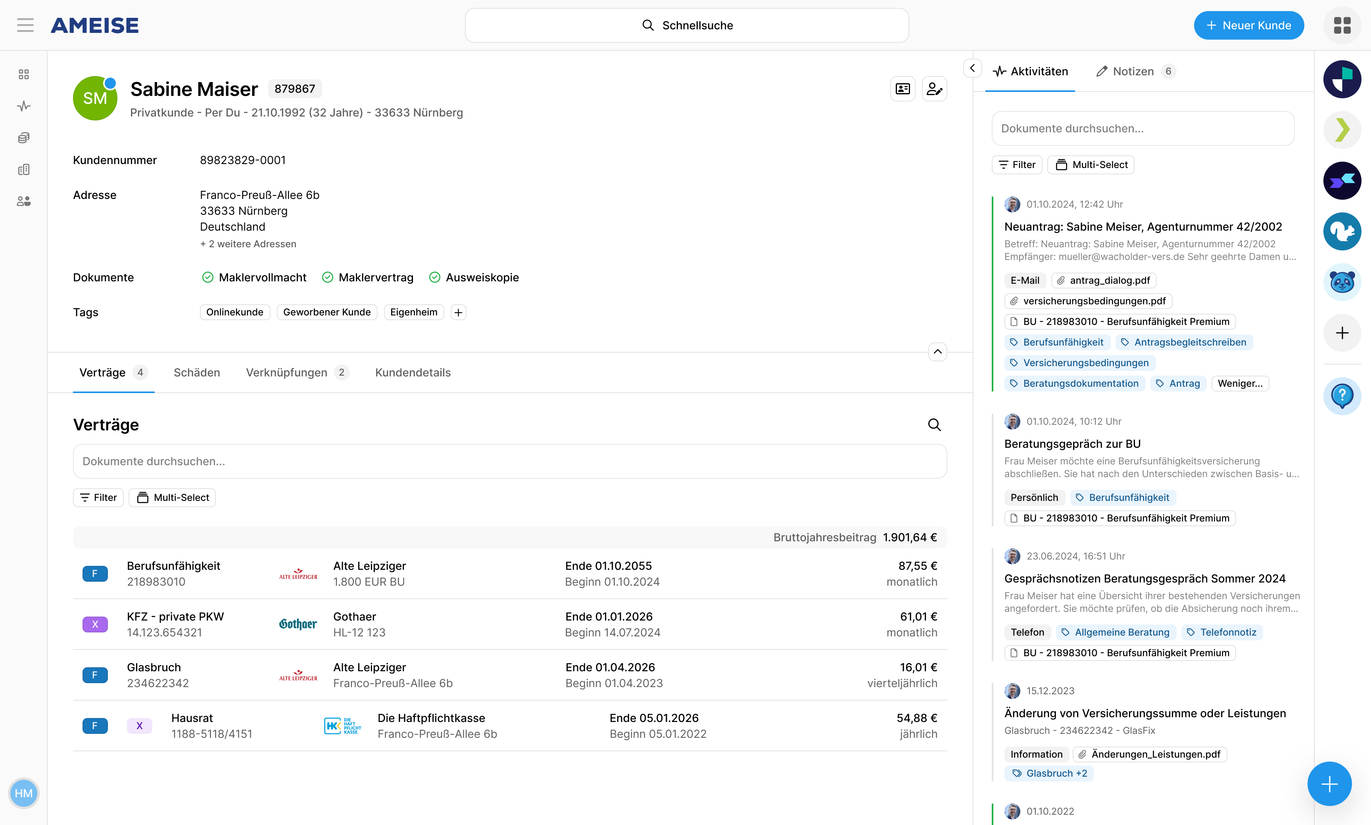
Task: Click Weniger... to collapse activity tags
Action: point(1240,383)
